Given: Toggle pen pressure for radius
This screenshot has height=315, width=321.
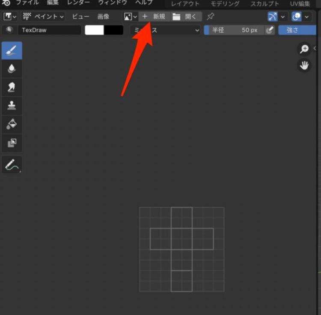Looking at the screenshot, I should tap(269, 30).
